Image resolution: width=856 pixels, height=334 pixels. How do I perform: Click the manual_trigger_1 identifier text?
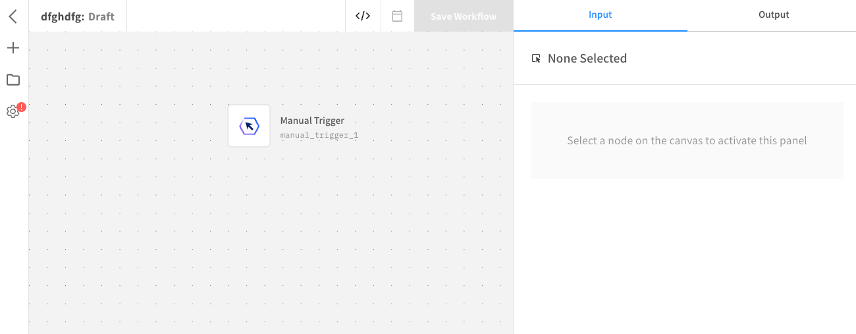319,136
